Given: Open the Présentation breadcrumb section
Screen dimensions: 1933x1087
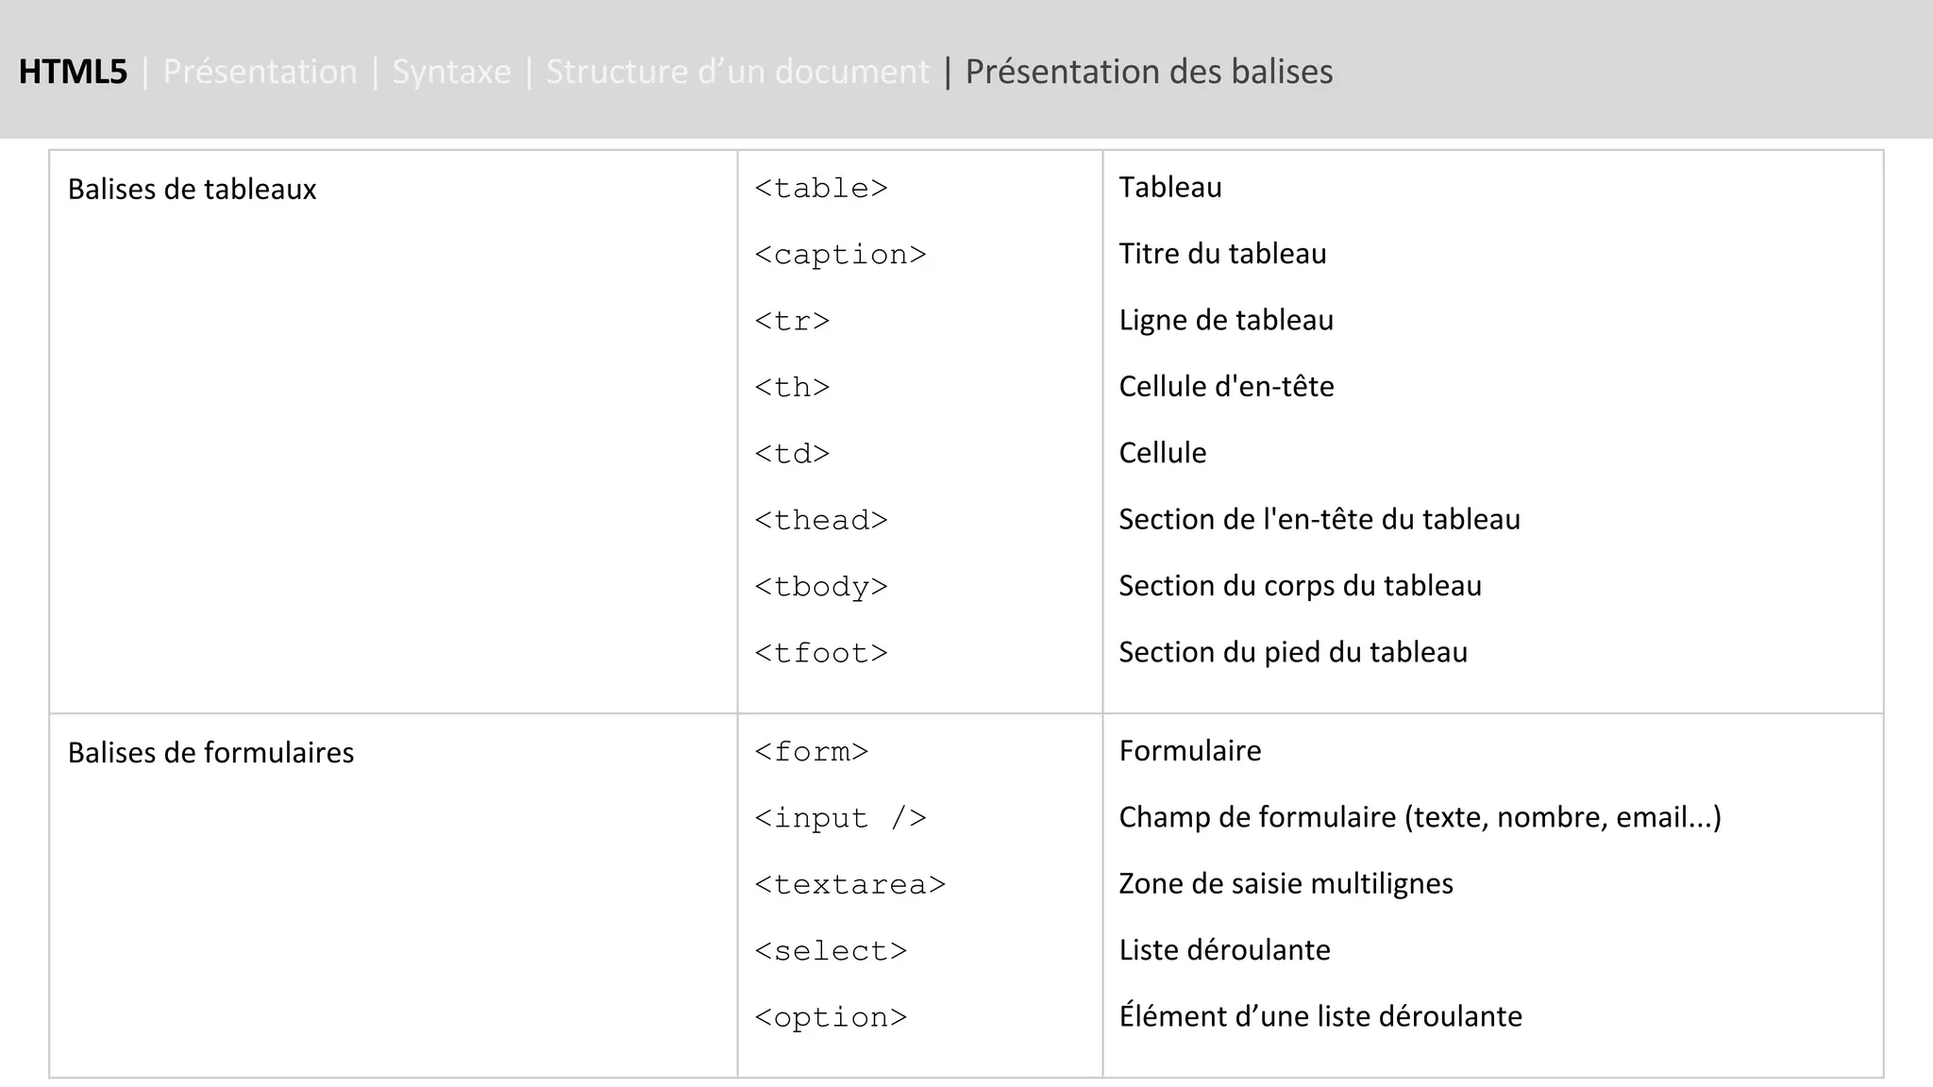Looking at the screenshot, I should pyautogui.click(x=260, y=72).
